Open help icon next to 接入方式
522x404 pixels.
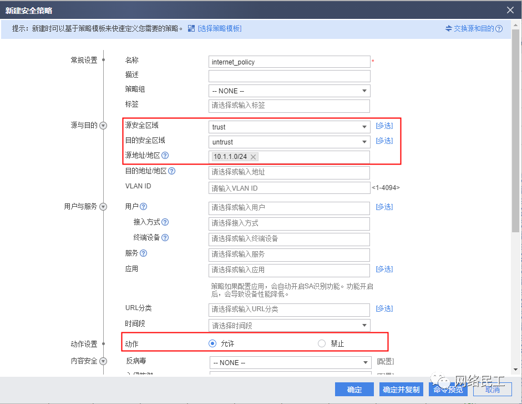tap(165, 222)
